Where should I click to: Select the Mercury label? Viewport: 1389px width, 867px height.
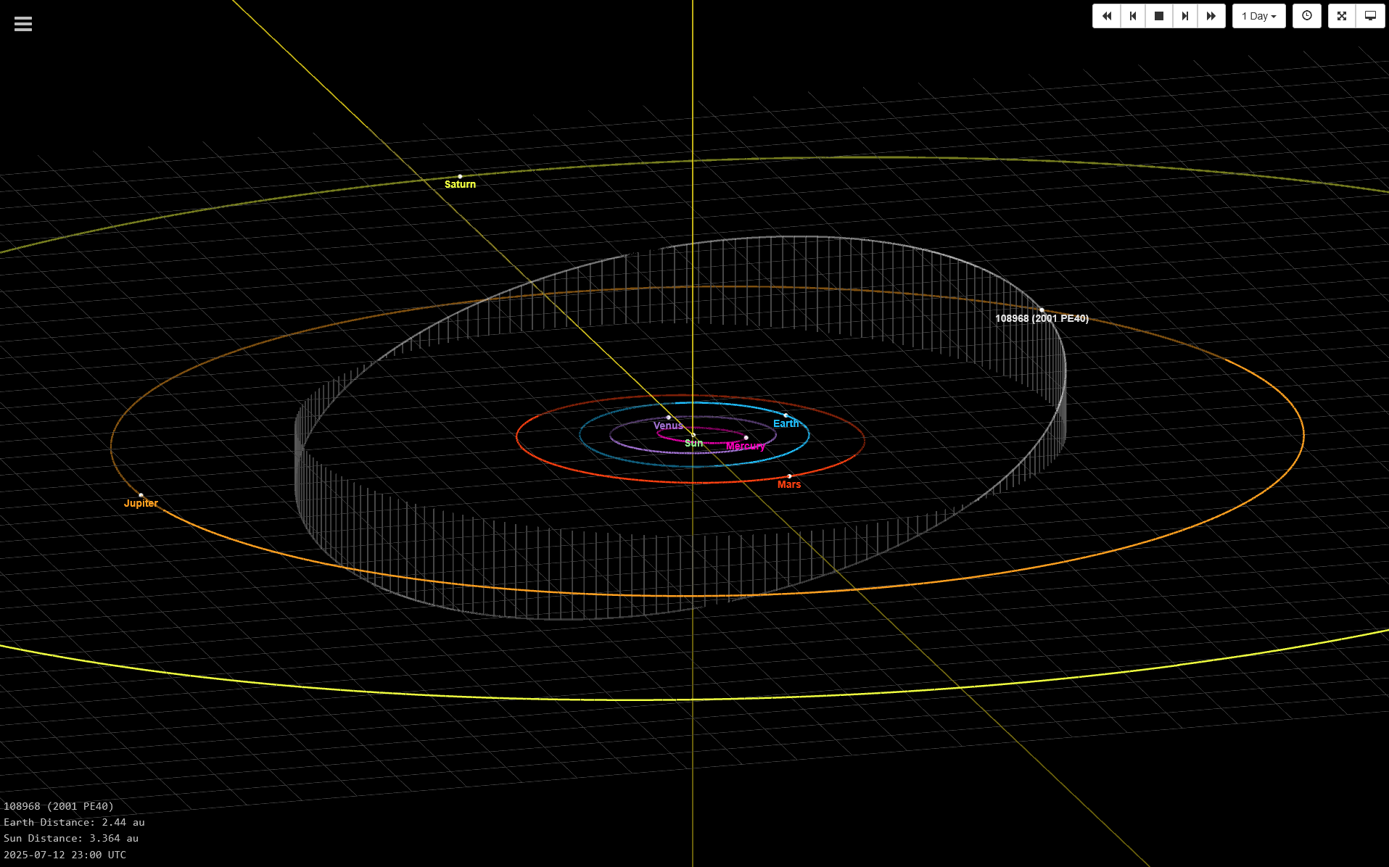746,447
